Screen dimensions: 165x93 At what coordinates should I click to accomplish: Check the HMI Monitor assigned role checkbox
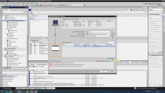(x=35, y=47)
